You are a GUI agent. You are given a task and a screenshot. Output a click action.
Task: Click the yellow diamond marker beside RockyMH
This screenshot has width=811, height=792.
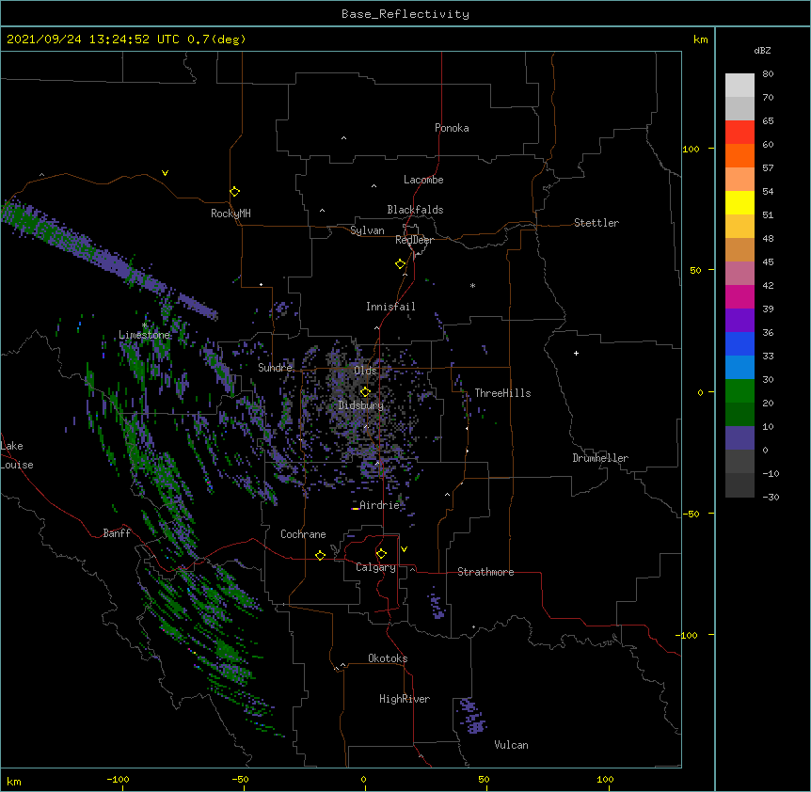pos(235,192)
